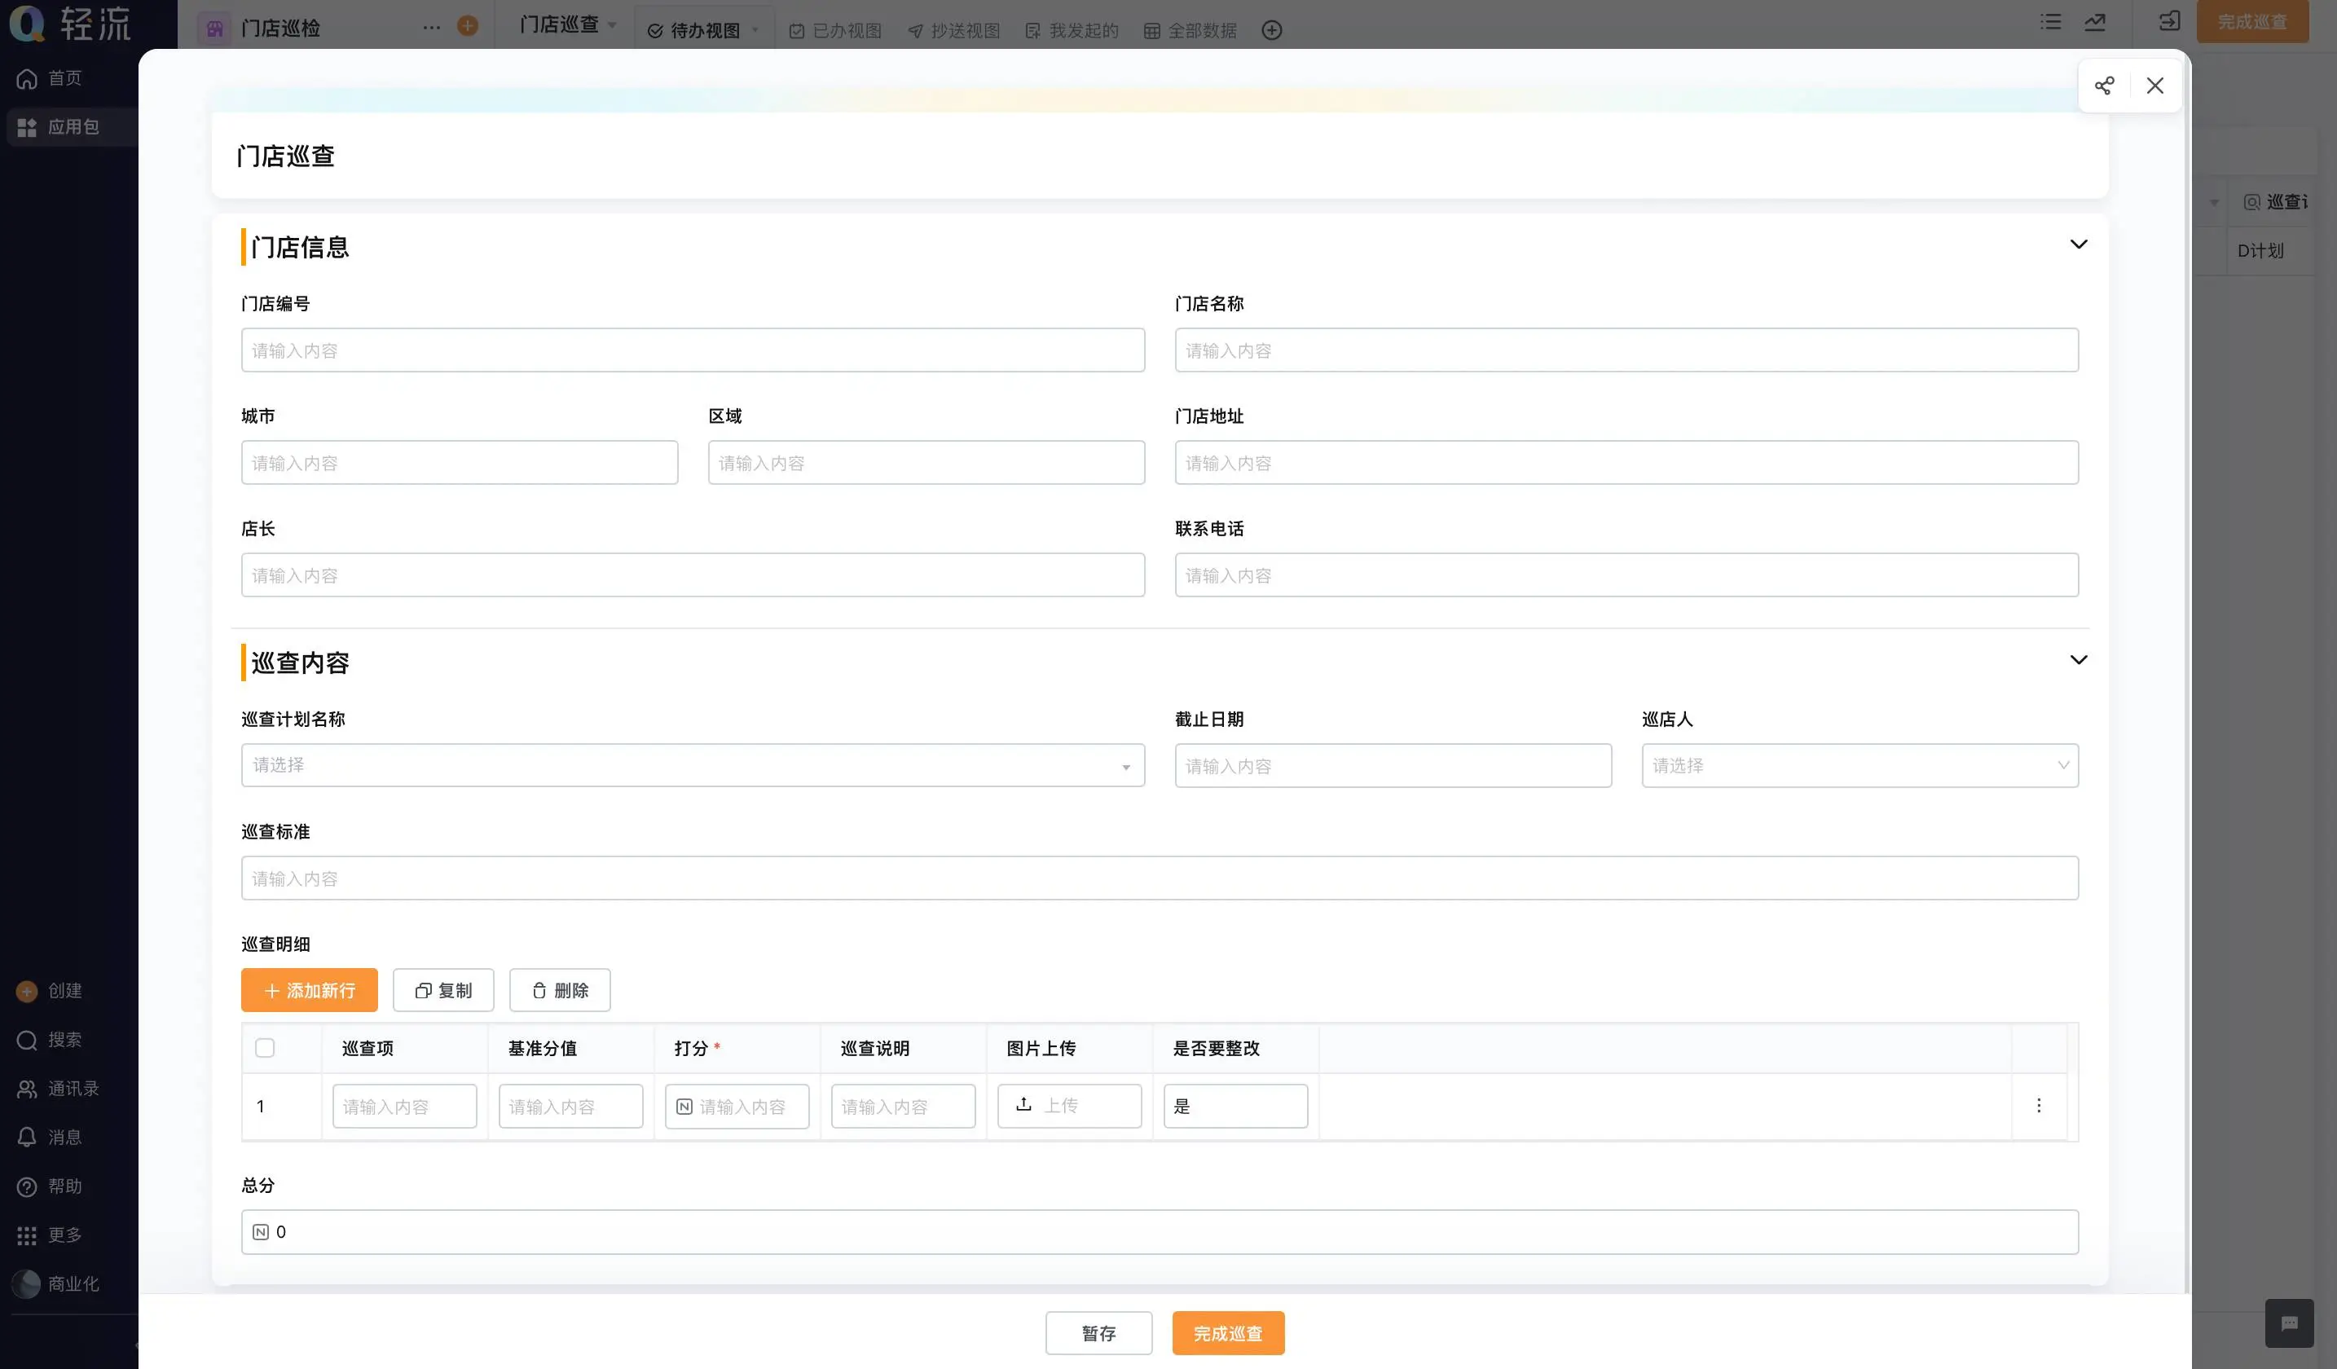Screen dimensions: 2337x1369
Task: Click the 完成巡查 button at dialog bottom
Action: coord(1228,1333)
